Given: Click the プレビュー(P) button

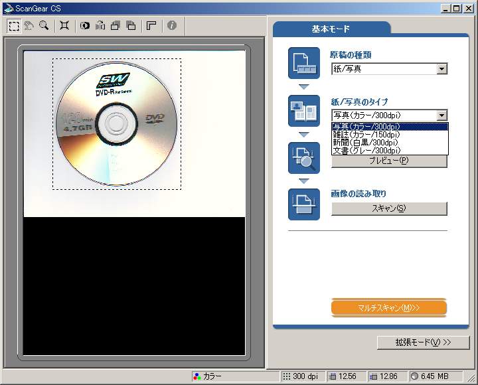Looking at the screenshot, I should coord(389,161).
